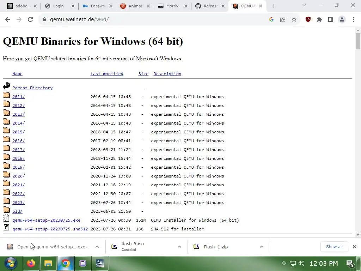361x271 pixels.
Task: Open File Explorer from the taskbar
Action: point(48,263)
